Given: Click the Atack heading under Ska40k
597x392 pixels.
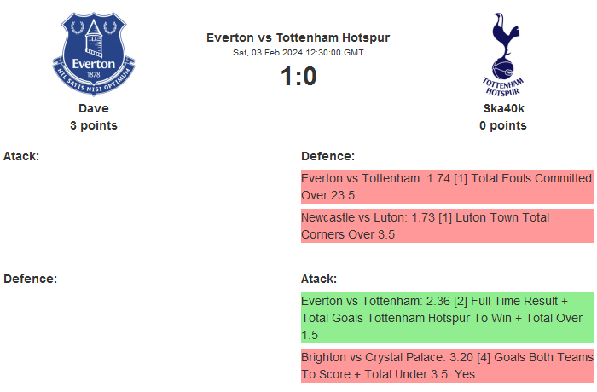Looking at the screenshot, I should coord(319,279).
